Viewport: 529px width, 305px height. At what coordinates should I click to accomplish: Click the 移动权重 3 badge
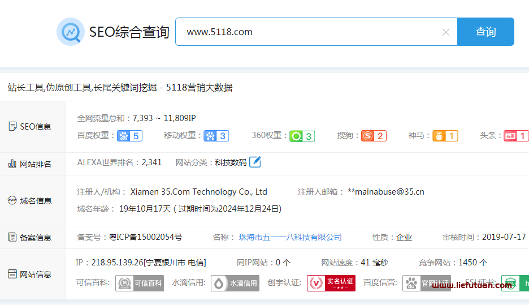[x=216, y=136]
